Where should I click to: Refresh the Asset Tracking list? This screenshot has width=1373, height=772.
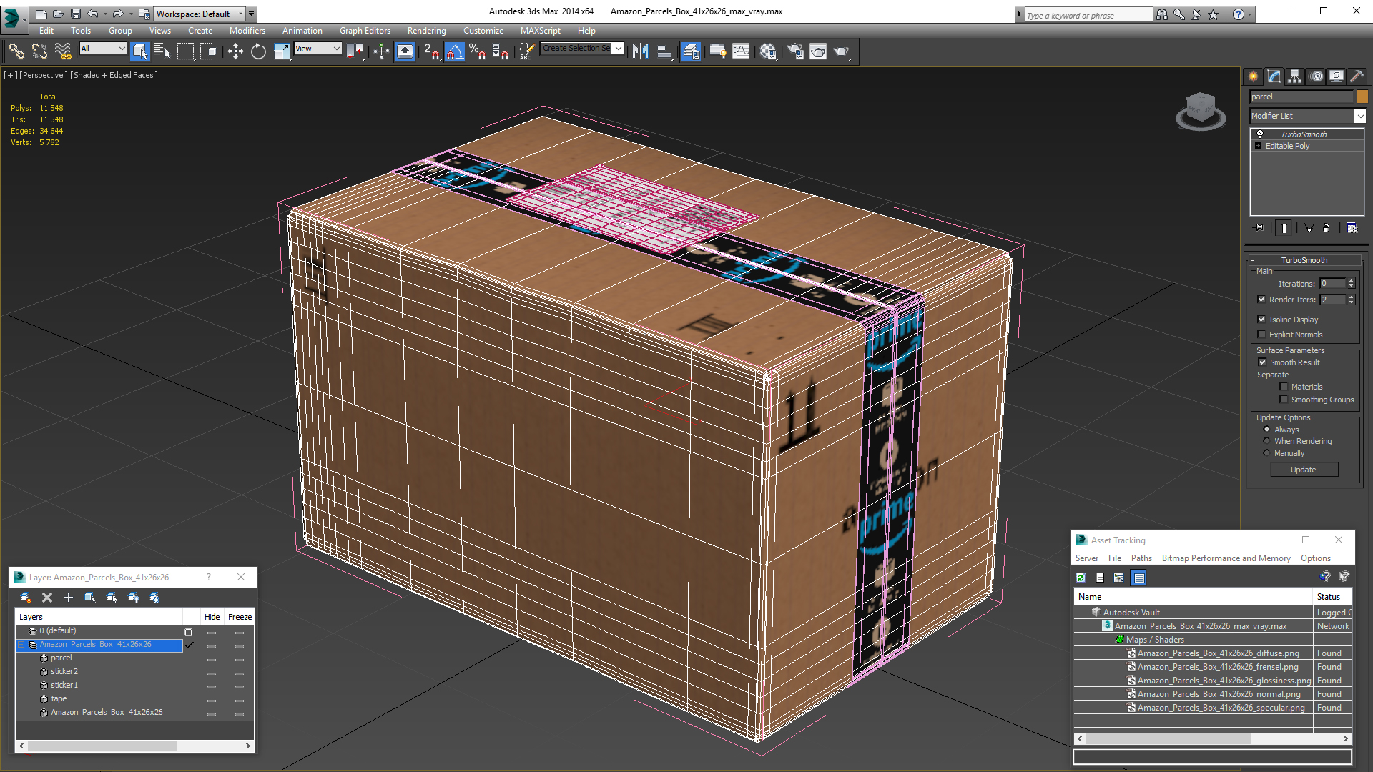pyautogui.click(x=1081, y=578)
